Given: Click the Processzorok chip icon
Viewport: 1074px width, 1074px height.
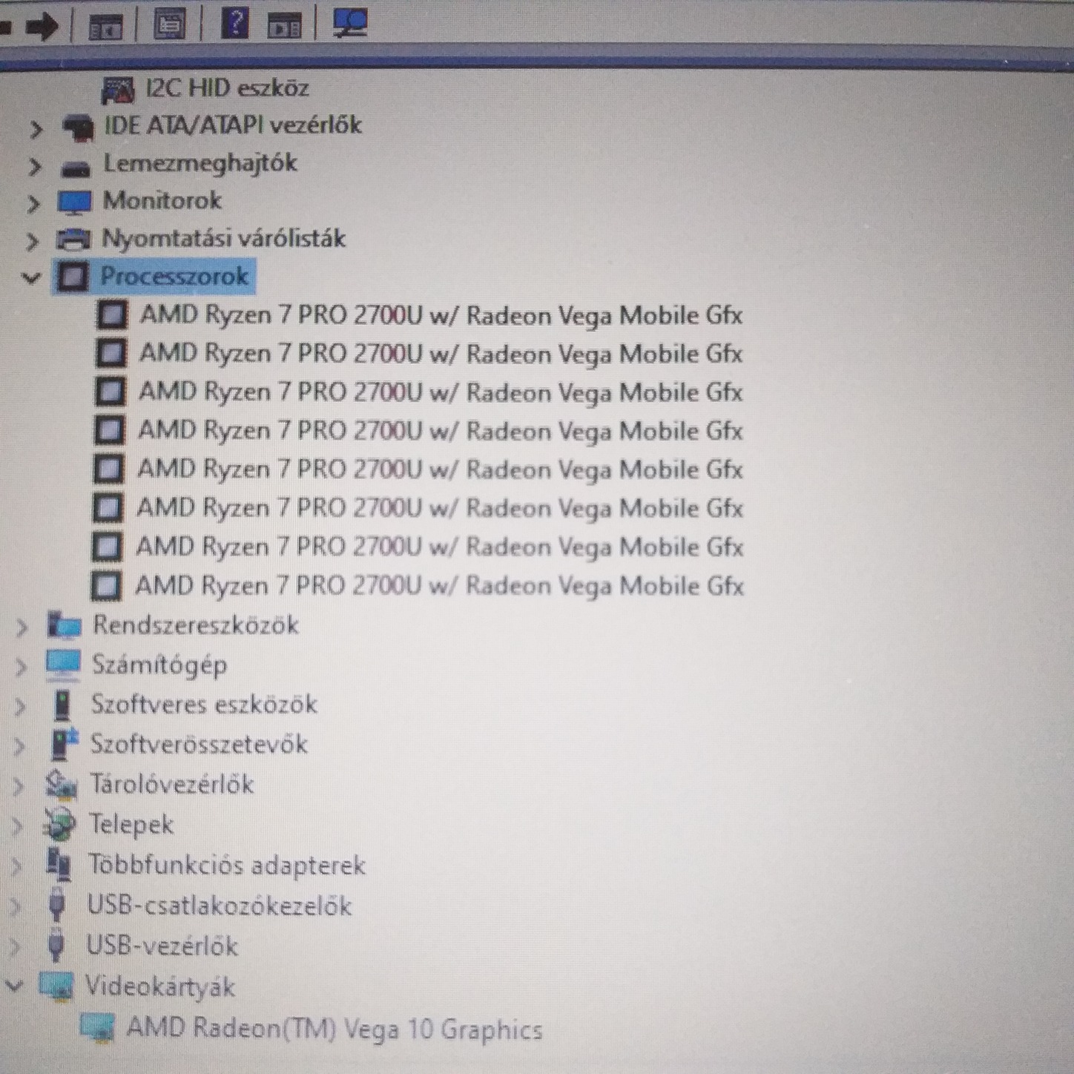Looking at the screenshot, I should tap(72, 277).
